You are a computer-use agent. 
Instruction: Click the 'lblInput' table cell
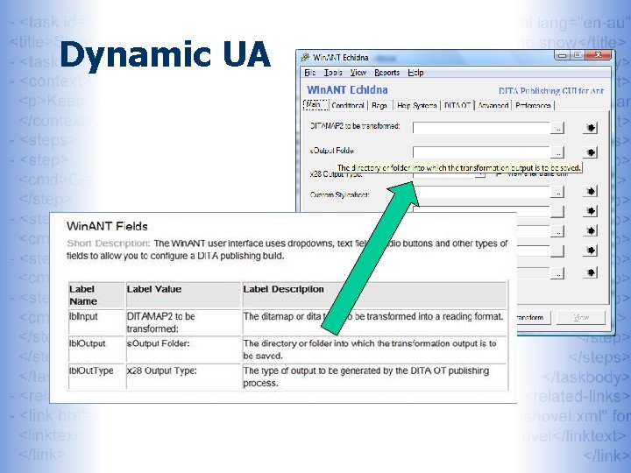[96, 322]
